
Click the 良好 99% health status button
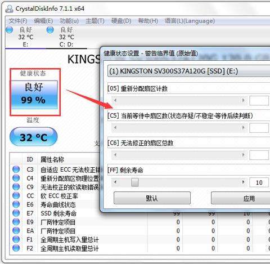[34, 95]
